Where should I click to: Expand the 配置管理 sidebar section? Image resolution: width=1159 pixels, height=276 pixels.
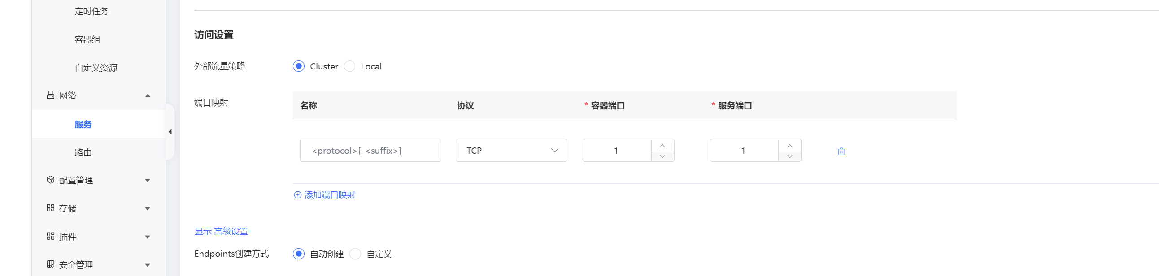[x=147, y=180]
